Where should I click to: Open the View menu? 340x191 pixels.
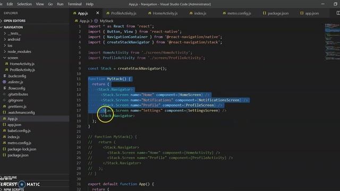point(40,4)
